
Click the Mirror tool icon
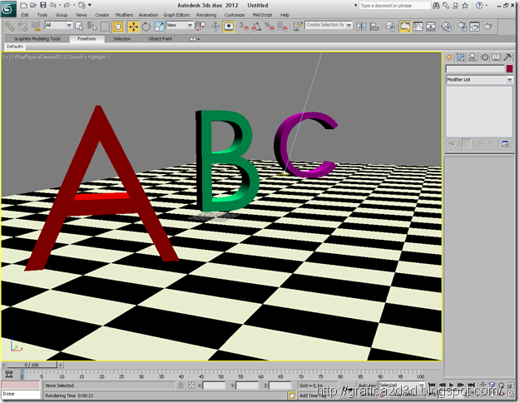(362, 27)
